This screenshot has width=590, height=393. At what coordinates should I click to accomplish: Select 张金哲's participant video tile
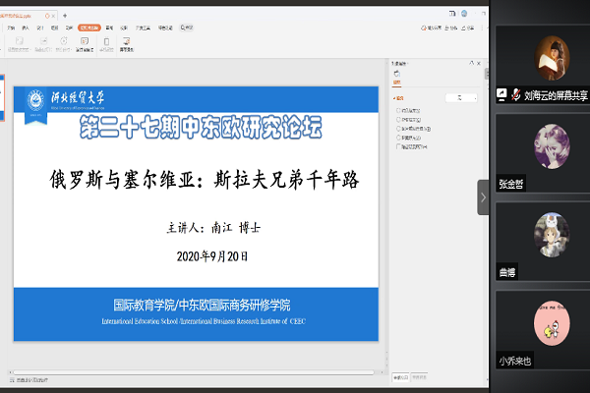pyautogui.click(x=543, y=152)
